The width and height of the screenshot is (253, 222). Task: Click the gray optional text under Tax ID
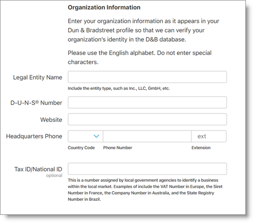point(54,175)
